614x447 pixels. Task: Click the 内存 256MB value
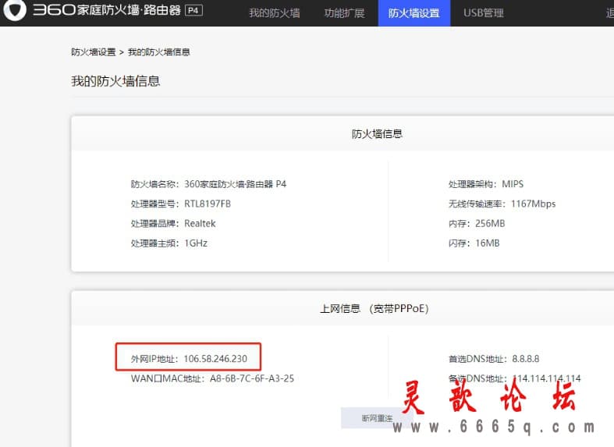490,223
